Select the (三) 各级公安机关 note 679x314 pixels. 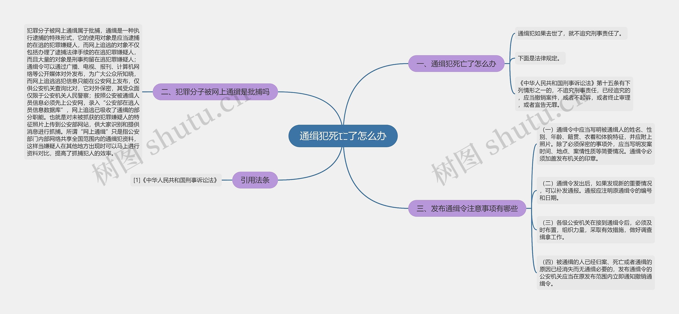(x=595, y=230)
